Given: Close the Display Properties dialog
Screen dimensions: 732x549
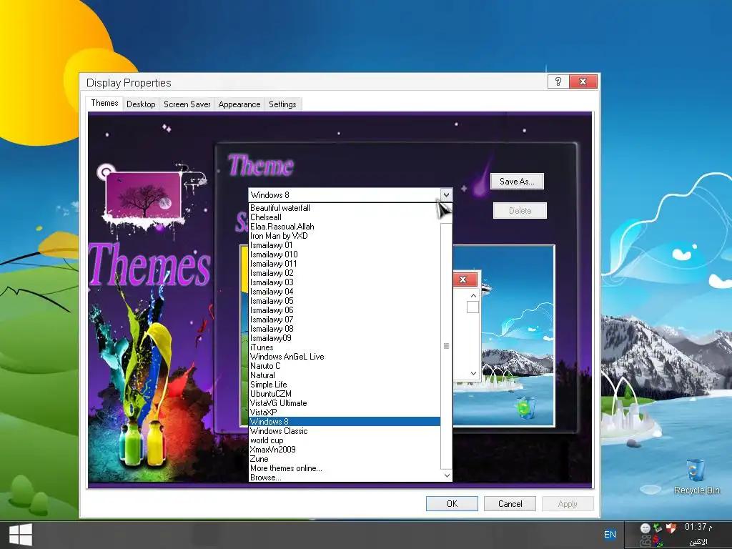Looking at the screenshot, I should click(583, 81).
